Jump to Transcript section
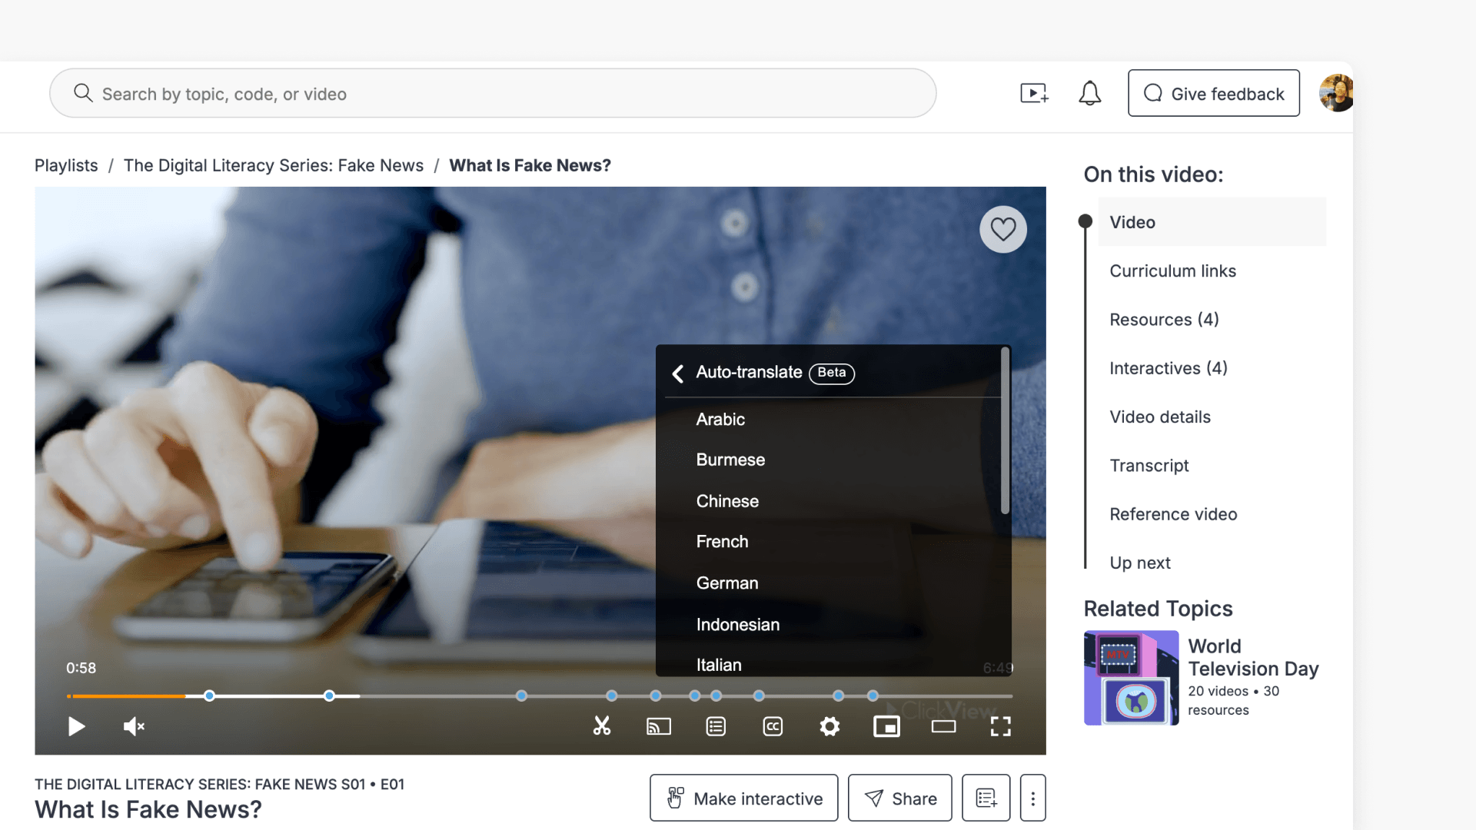1476x830 pixels. (x=1149, y=465)
